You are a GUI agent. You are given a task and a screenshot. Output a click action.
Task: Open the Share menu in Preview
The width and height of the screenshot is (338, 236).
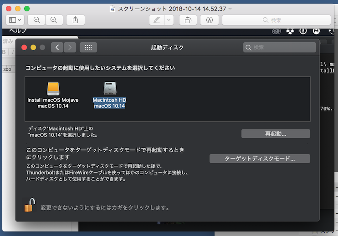(76, 20)
